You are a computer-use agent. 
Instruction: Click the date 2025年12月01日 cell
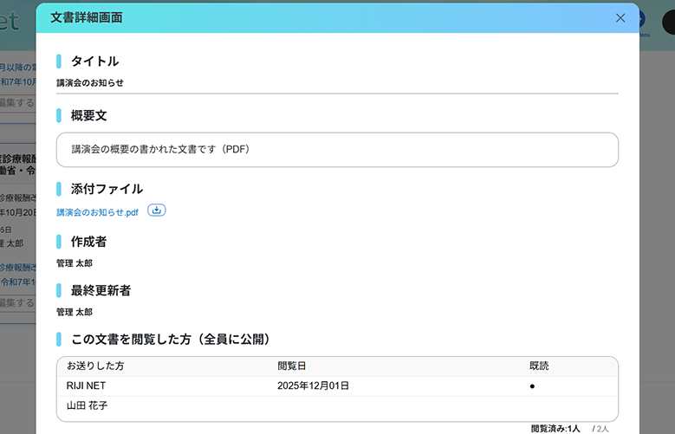(x=313, y=385)
